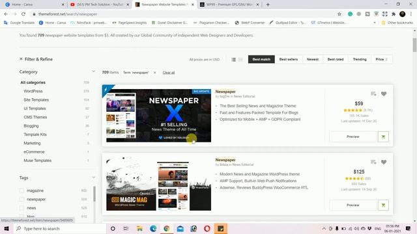This screenshot has height=234, width=417.
Task: Sort results by Best rated
Action: click(336, 59)
